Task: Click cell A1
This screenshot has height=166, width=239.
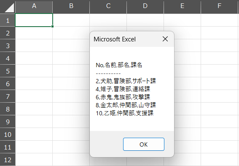Action: [x=34, y=20]
